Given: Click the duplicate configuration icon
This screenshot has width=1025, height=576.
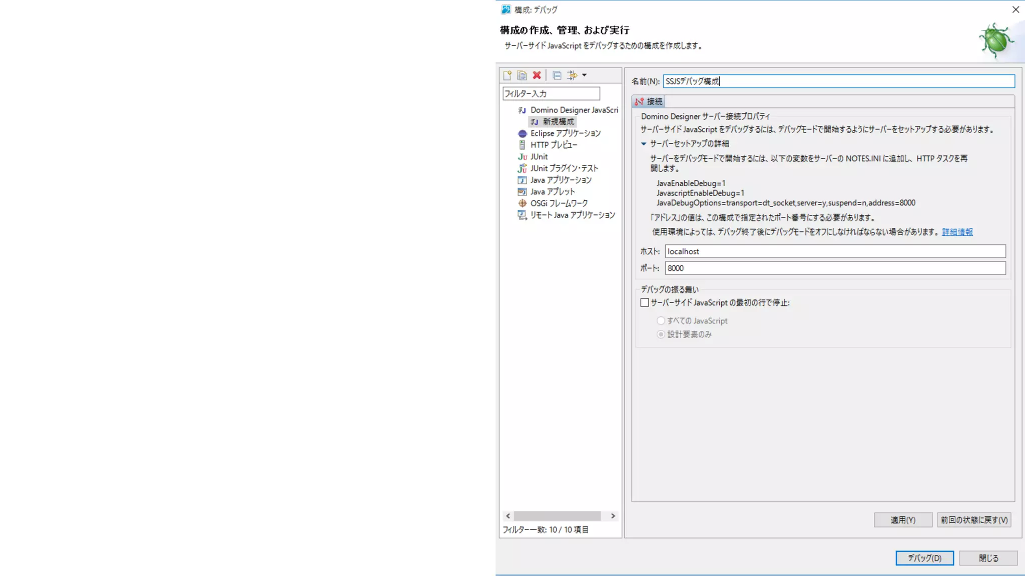Looking at the screenshot, I should (522, 75).
